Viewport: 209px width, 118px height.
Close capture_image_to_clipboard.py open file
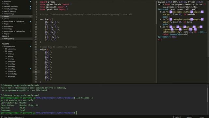coord(2,21)
